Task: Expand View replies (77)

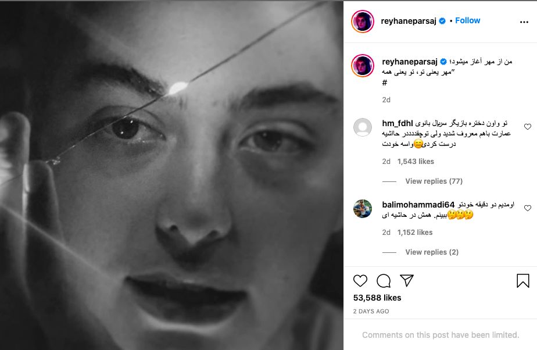Action: (425, 181)
